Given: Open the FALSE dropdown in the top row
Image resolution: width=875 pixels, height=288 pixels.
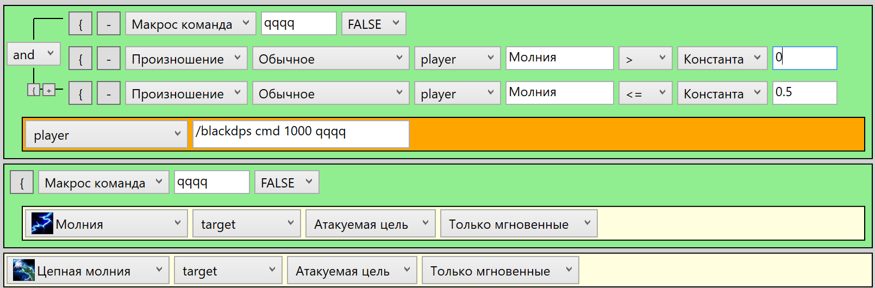Looking at the screenshot, I should [373, 24].
